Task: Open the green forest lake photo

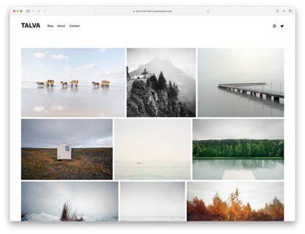Action: (238, 149)
